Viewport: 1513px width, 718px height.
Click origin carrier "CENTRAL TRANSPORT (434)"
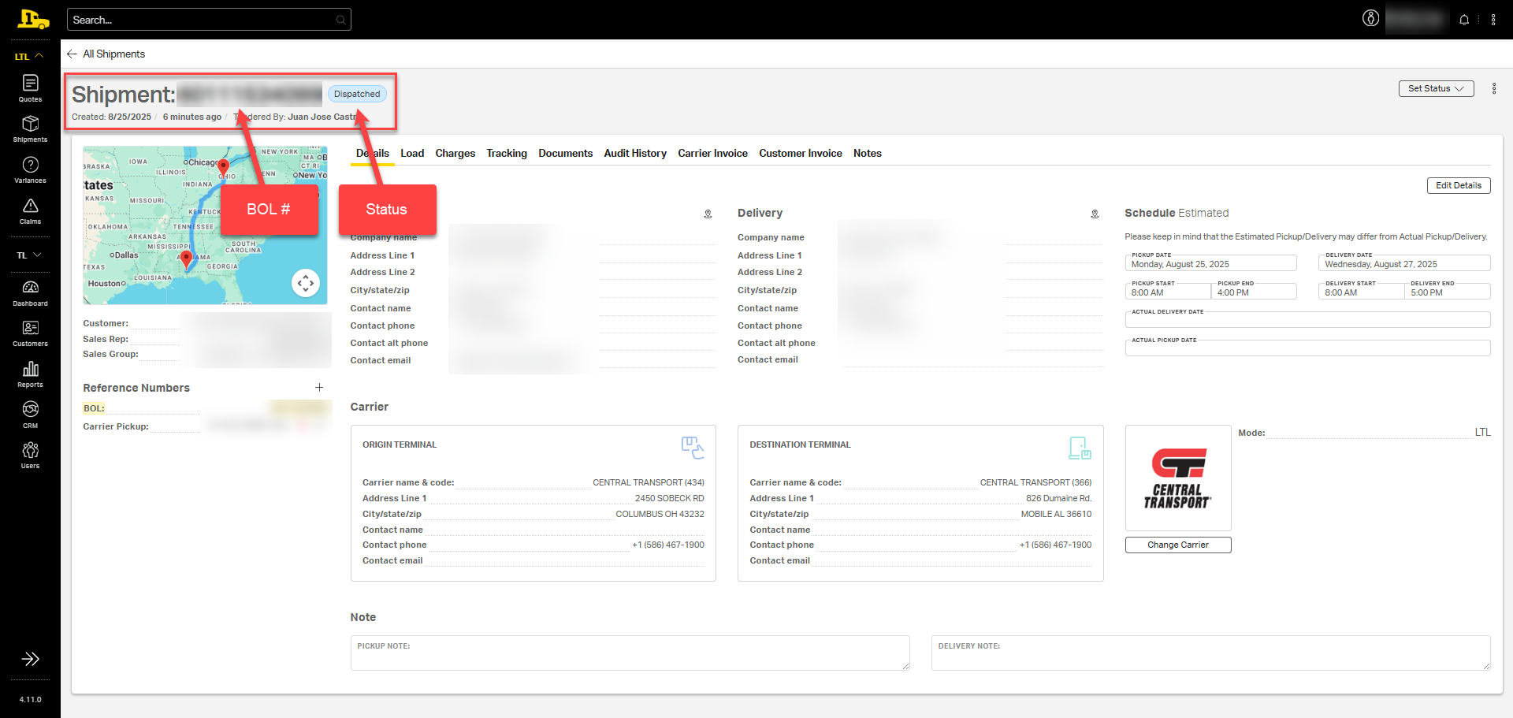[x=649, y=482]
